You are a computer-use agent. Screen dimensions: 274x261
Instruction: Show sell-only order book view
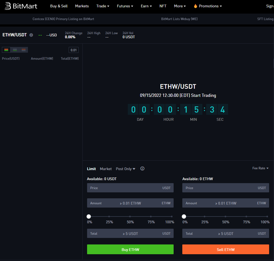click(x=24, y=50)
